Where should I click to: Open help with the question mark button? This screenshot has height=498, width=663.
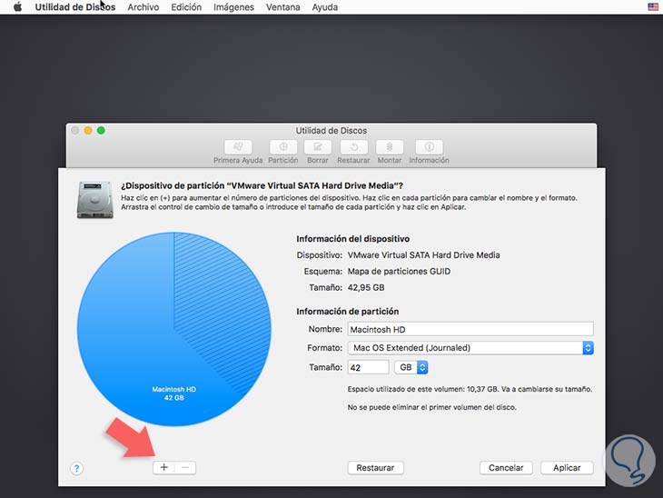point(76,468)
